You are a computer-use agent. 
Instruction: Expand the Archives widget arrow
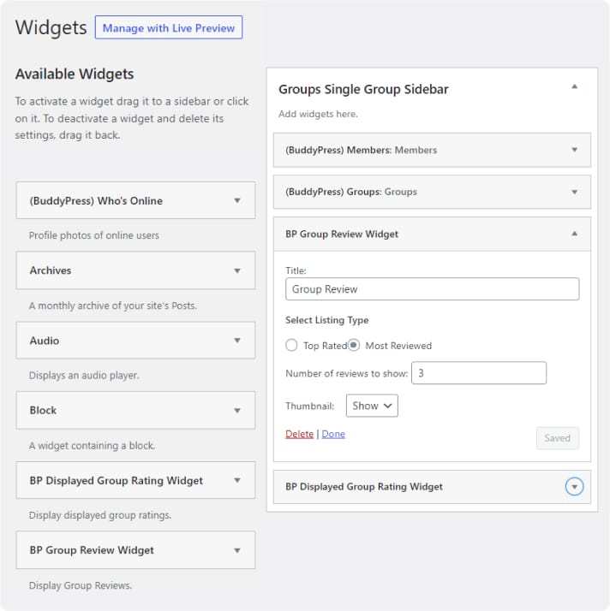tap(237, 270)
